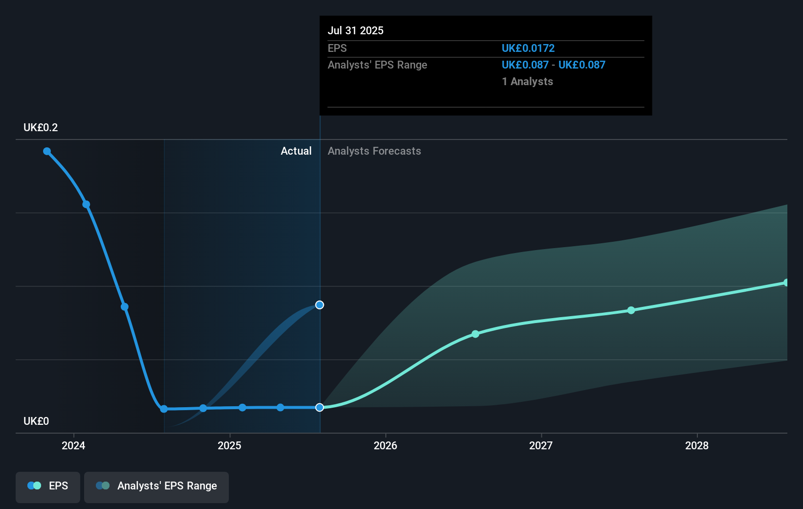Toggle the EPS series in the legend
Image resolution: width=803 pixels, height=509 pixels.
[47, 487]
